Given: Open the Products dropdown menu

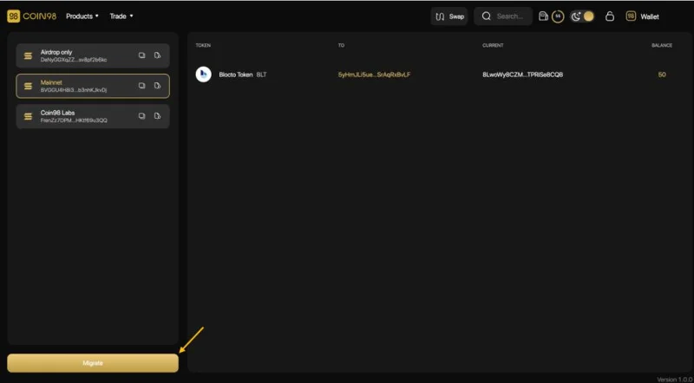Looking at the screenshot, I should pos(82,16).
